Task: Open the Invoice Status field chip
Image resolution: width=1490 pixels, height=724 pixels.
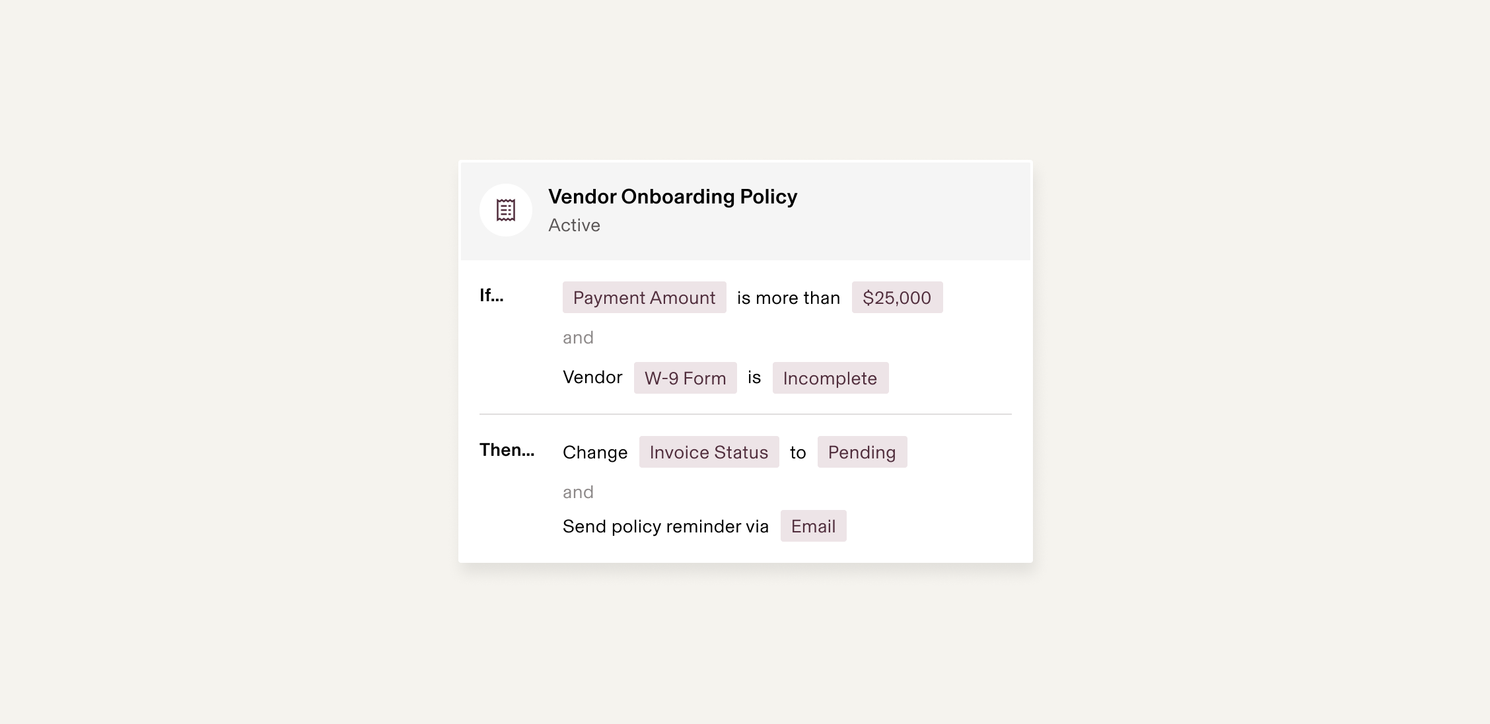Action: pyautogui.click(x=709, y=452)
